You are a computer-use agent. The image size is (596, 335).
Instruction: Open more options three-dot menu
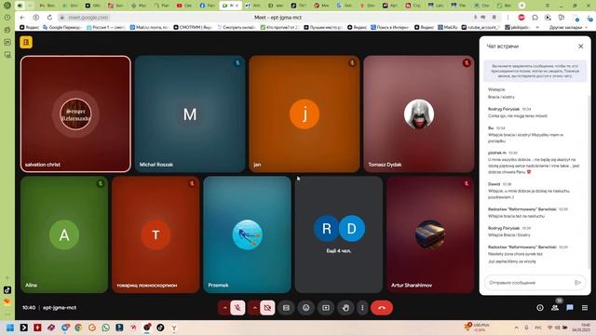click(x=362, y=308)
